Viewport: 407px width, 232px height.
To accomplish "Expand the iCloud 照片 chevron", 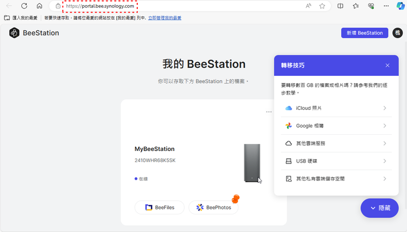I will click(385, 108).
